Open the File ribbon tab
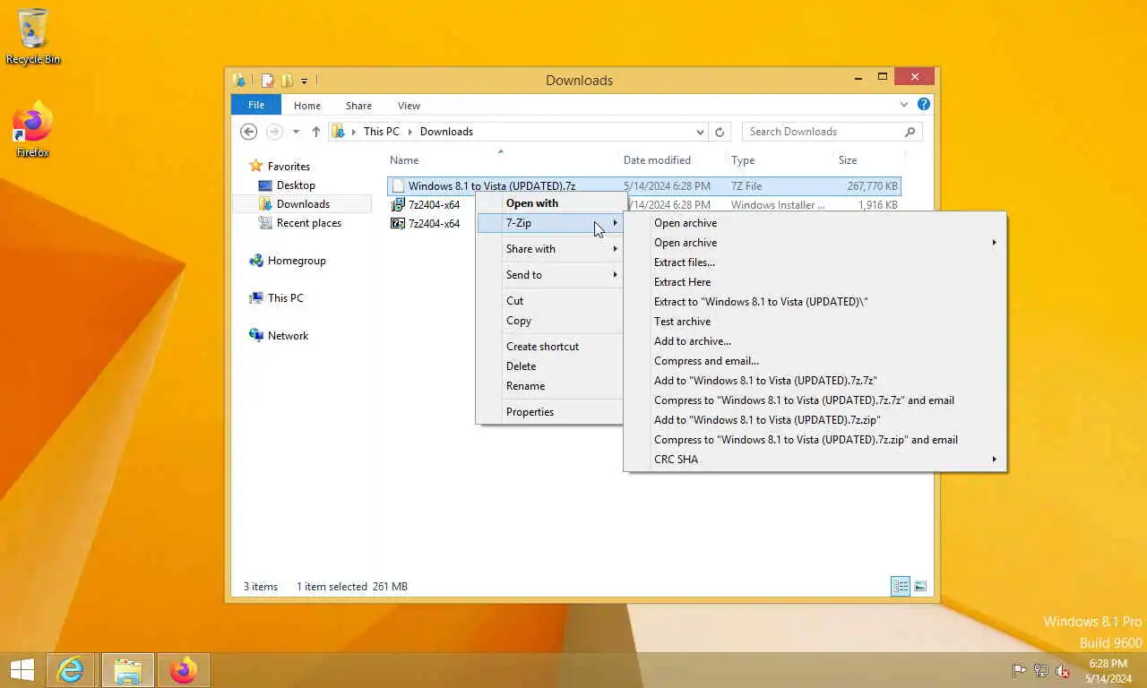The width and height of the screenshot is (1147, 688). [x=256, y=105]
